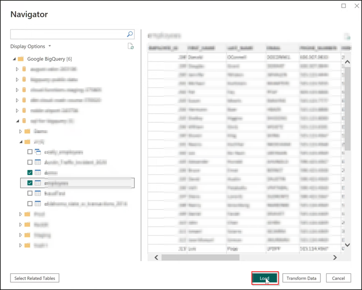Click the table icon of demo

pyautogui.click(x=38, y=173)
